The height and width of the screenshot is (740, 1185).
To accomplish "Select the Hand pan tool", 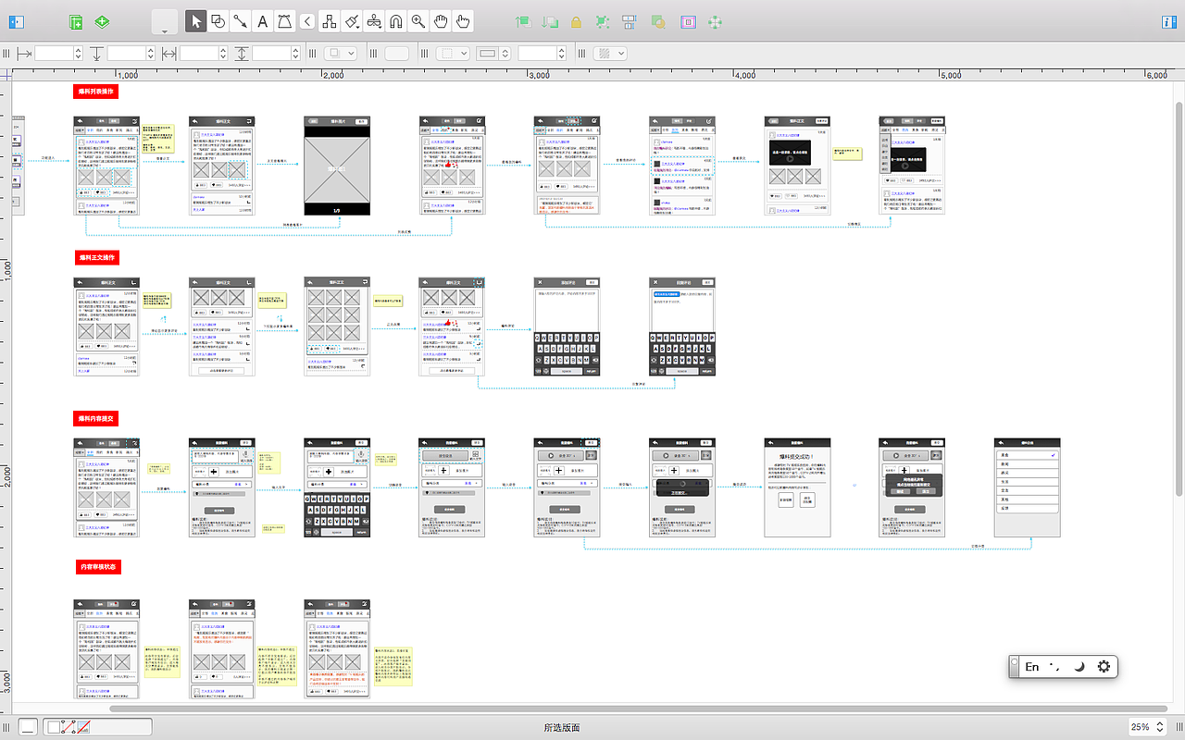I will click(x=441, y=21).
